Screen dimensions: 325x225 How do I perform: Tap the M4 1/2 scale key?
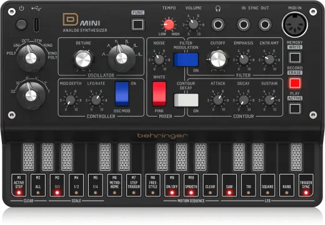pos(76,185)
